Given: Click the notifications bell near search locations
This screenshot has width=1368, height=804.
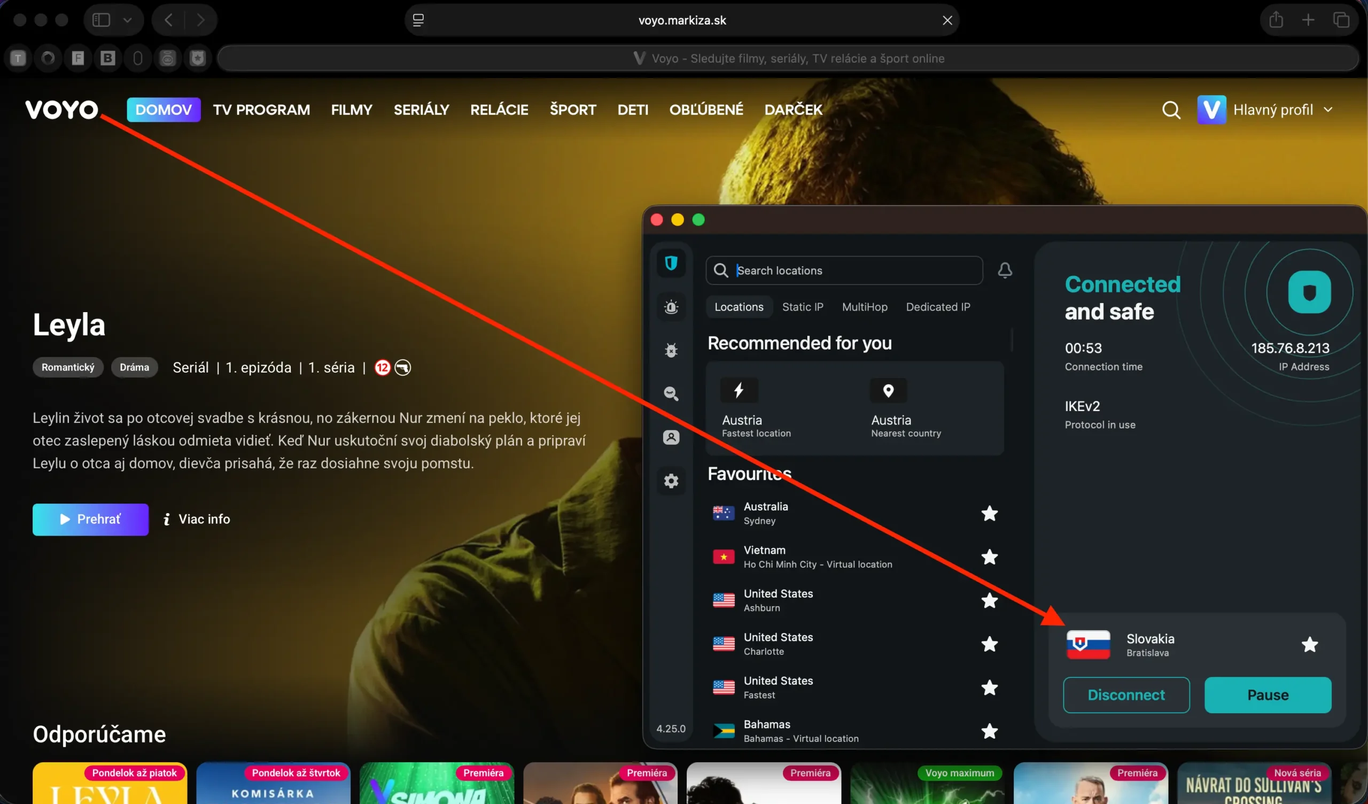Looking at the screenshot, I should (x=1005, y=270).
